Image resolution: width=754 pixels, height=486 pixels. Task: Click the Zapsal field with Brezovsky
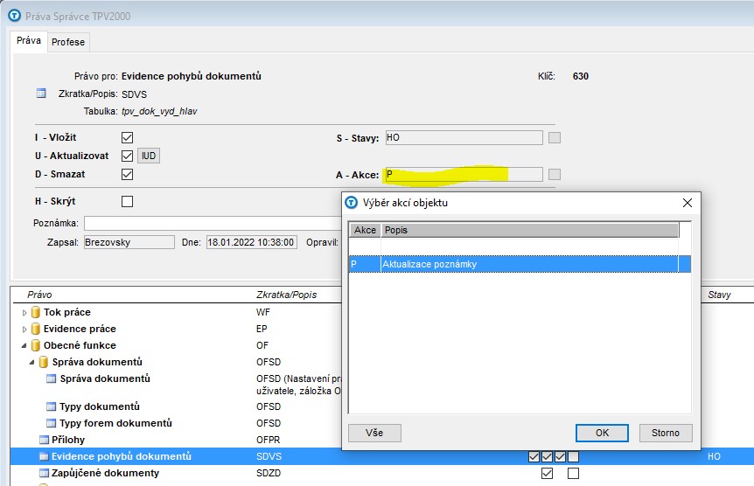pos(129,242)
